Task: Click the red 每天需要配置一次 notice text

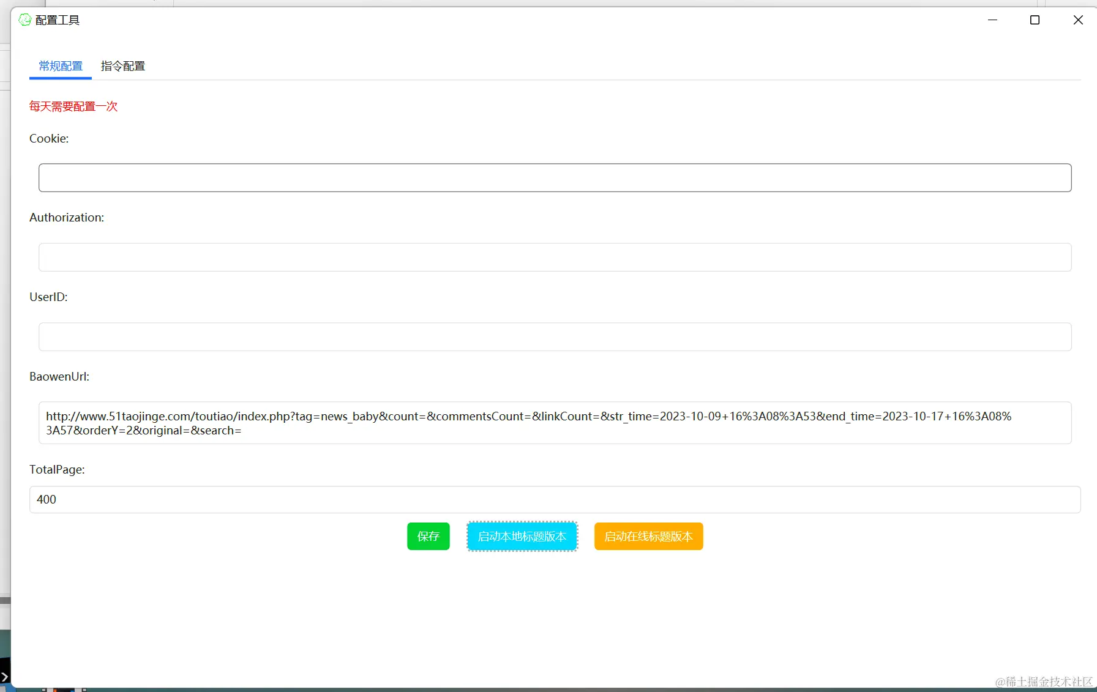Action: pyautogui.click(x=73, y=106)
